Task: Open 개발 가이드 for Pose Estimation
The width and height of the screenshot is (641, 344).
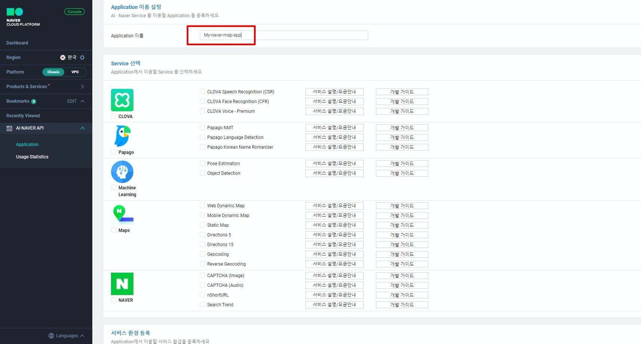Action: tap(402, 164)
